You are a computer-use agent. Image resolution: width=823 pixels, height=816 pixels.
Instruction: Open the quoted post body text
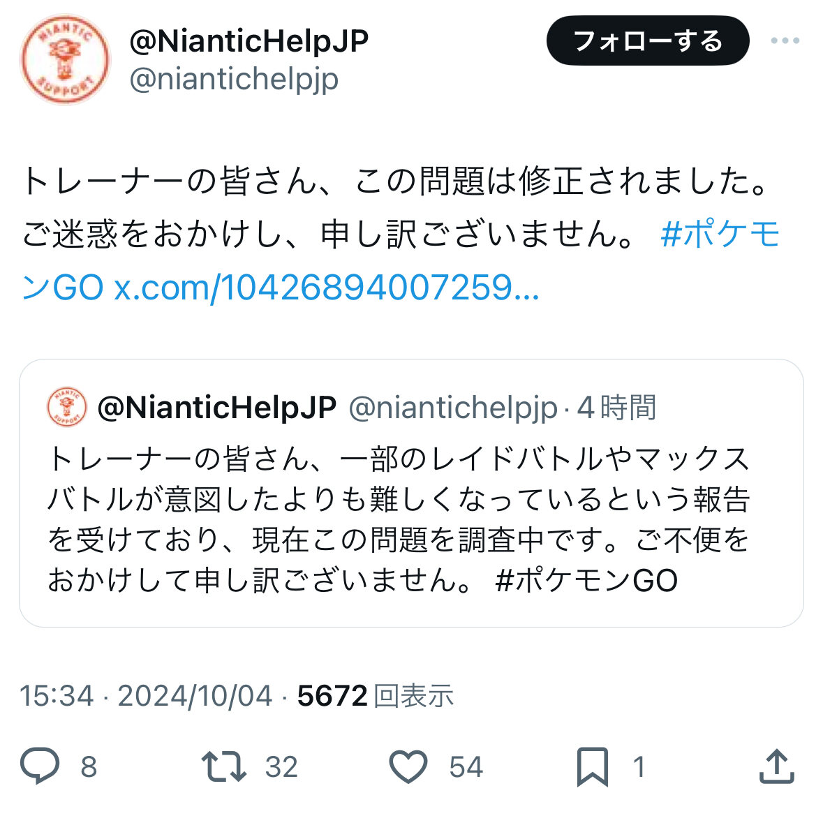coord(399,519)
